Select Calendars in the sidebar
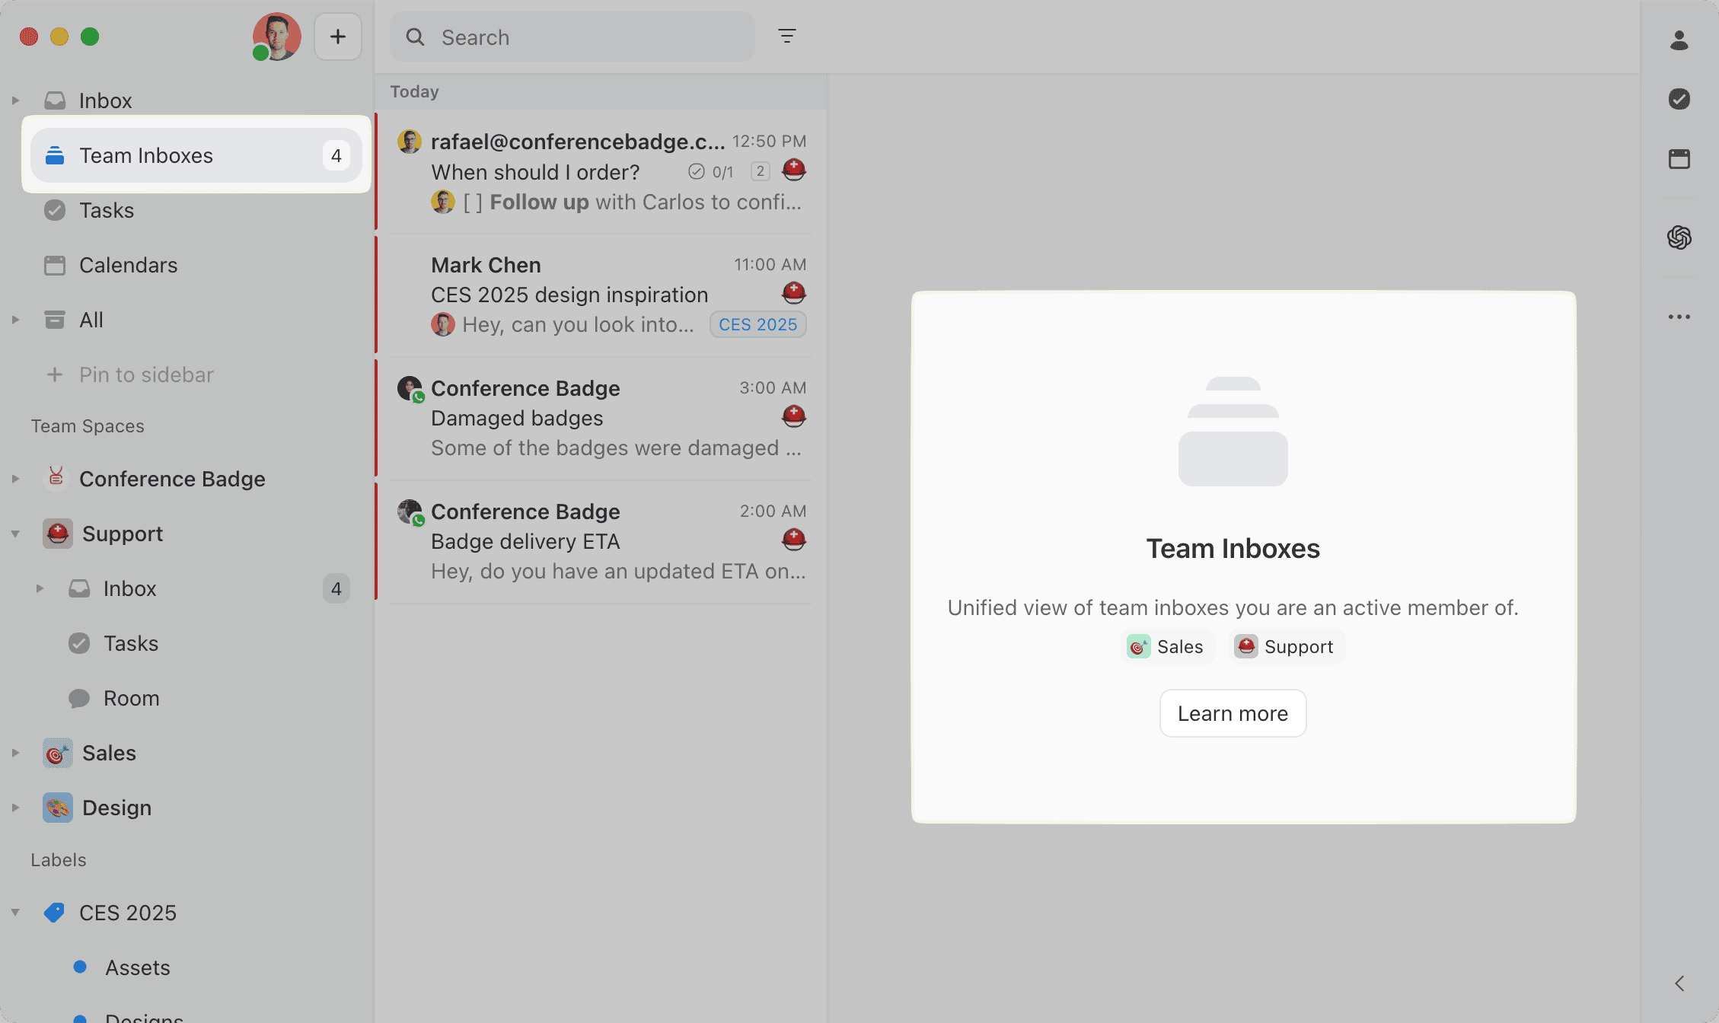The height and width of the screenshot is (1023, 1719). tap(128, 265)
